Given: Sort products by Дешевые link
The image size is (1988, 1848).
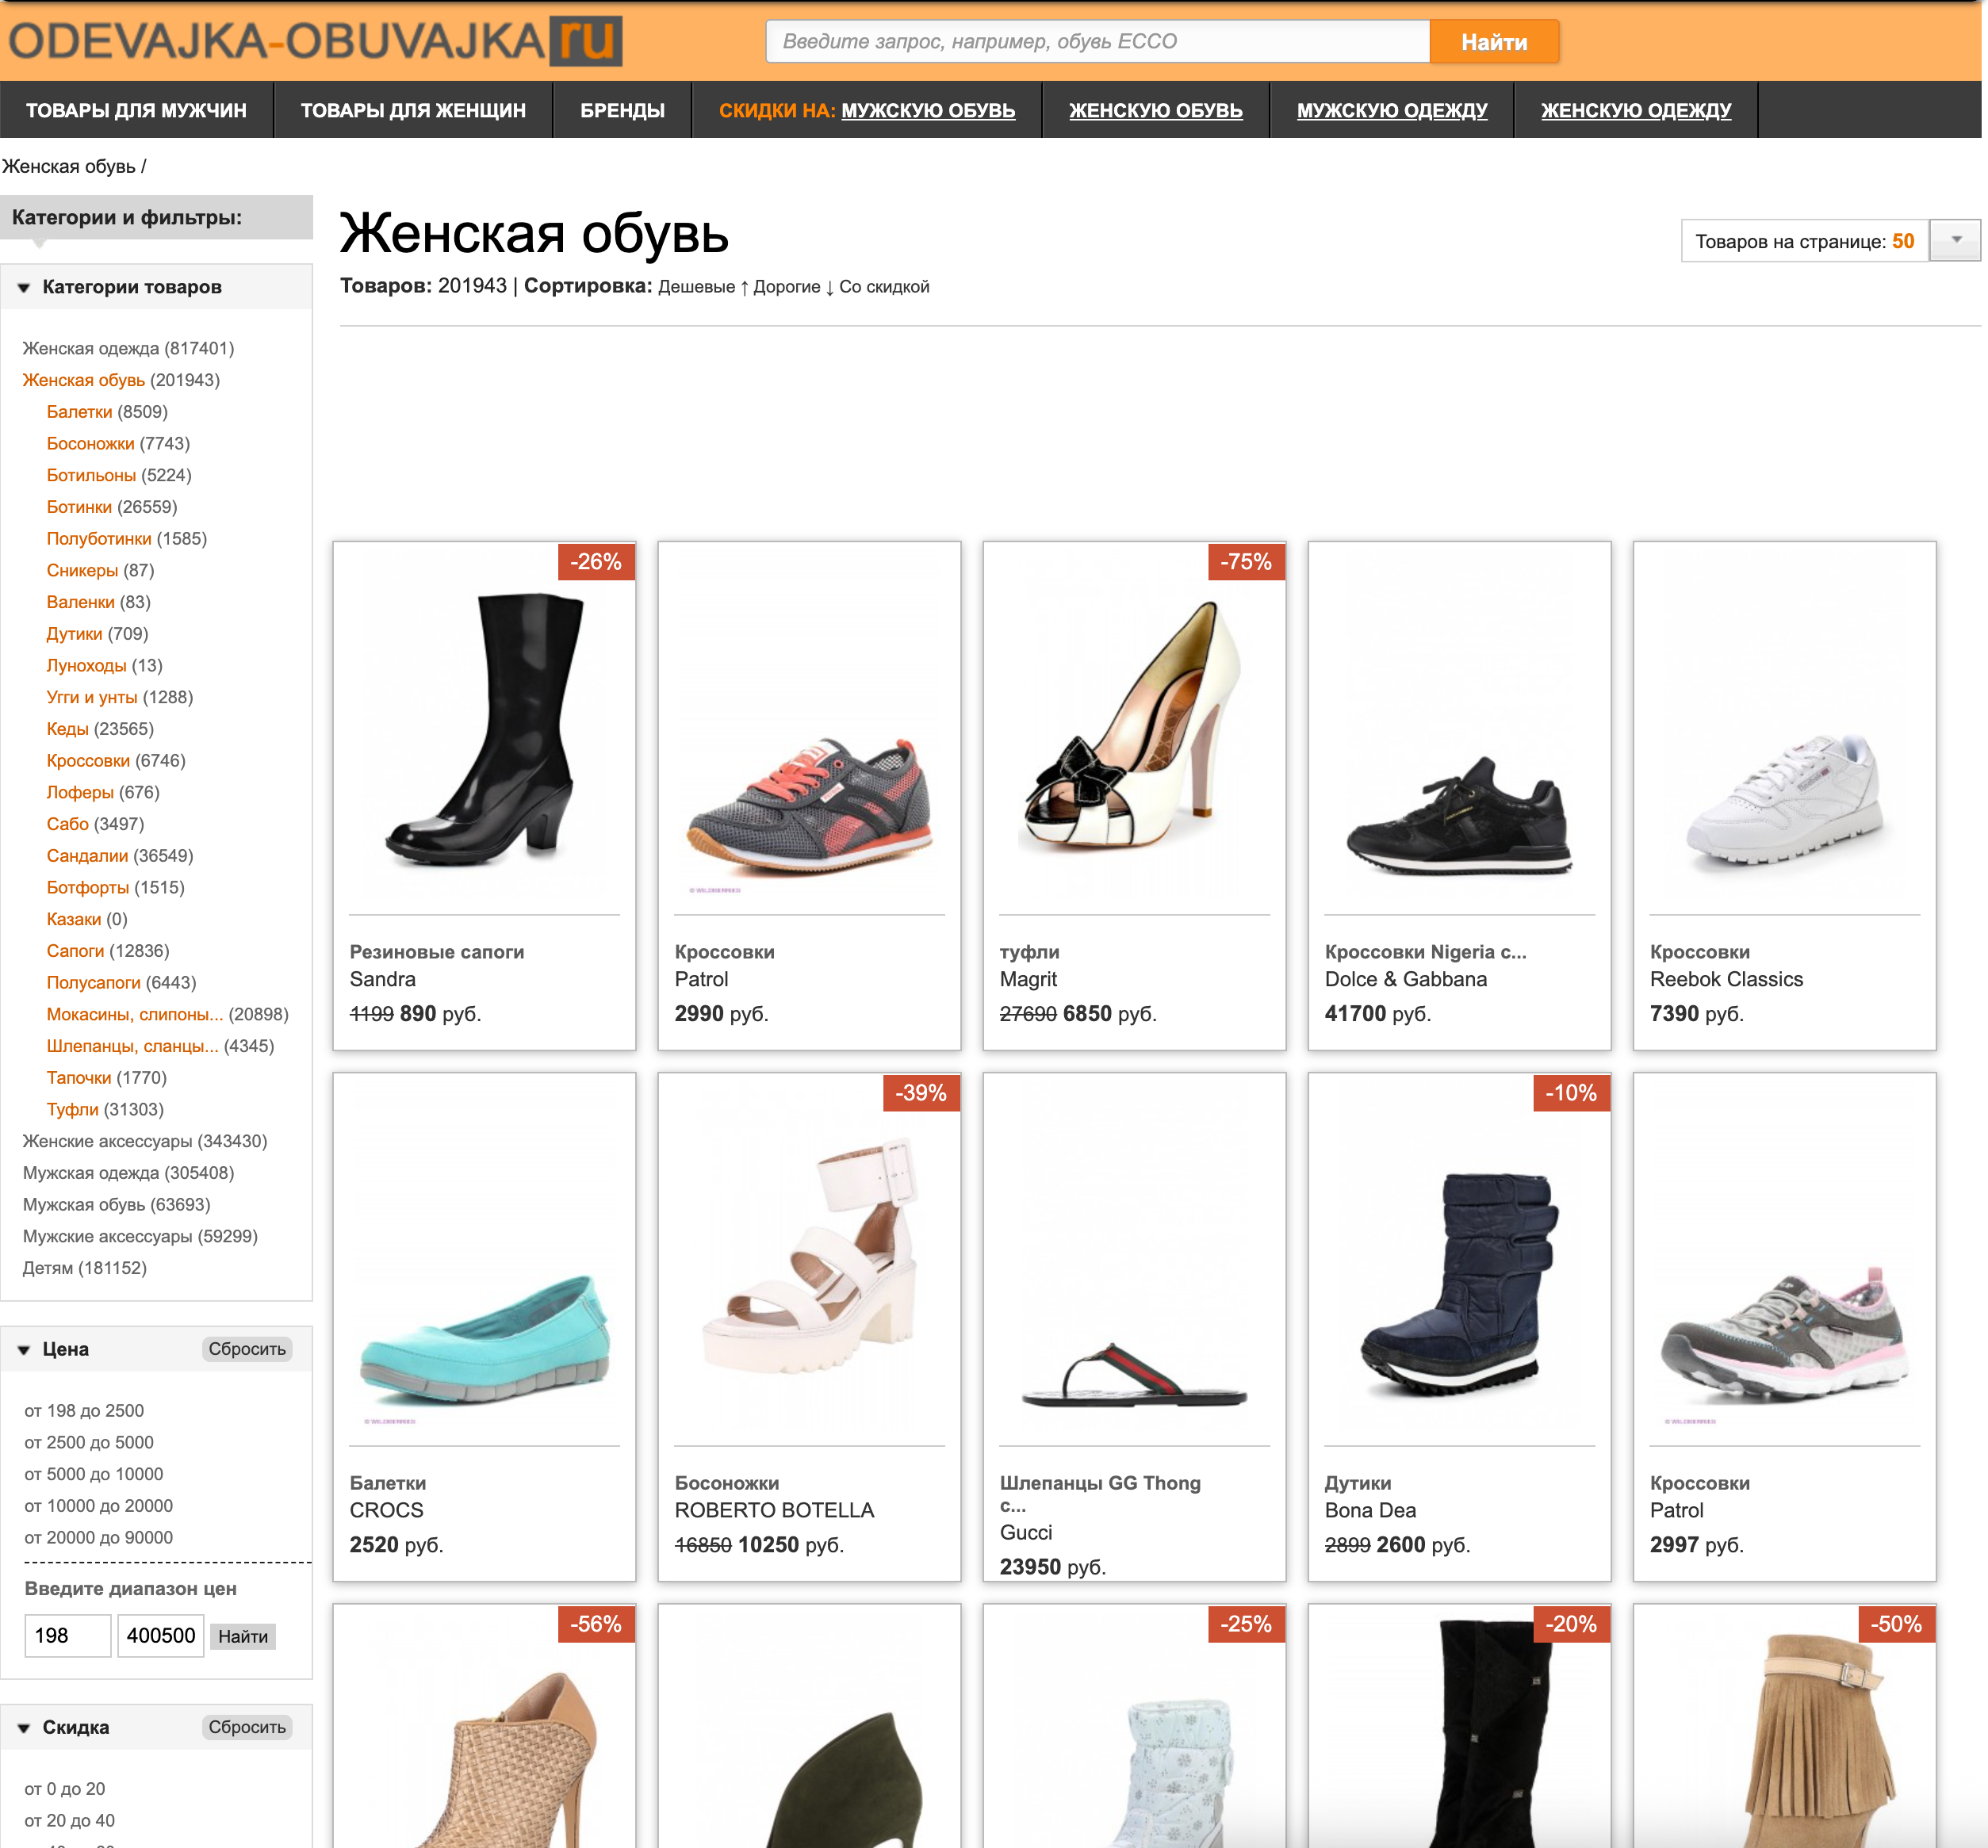Looking at the screenshot, I should point(696,287).
